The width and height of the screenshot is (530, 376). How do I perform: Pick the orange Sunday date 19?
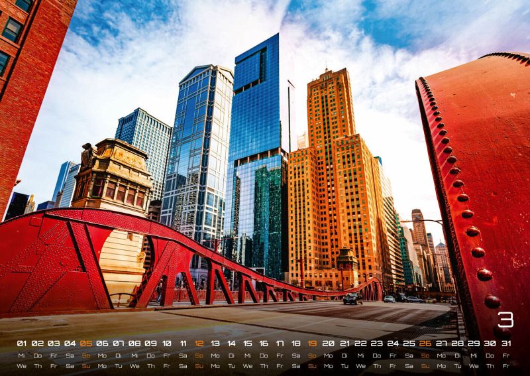pyautogui.click(x=312, y=344)
